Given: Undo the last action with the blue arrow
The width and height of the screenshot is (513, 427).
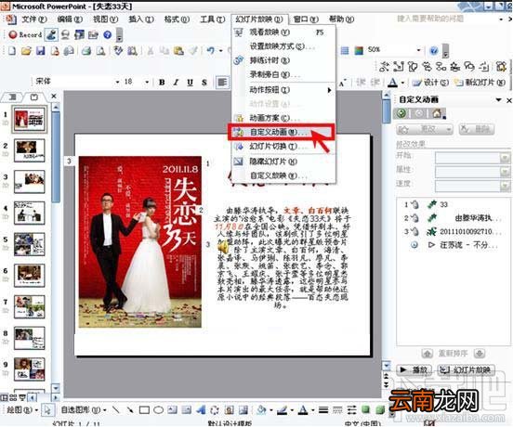Looking at the screenshot, I should 211,51.
